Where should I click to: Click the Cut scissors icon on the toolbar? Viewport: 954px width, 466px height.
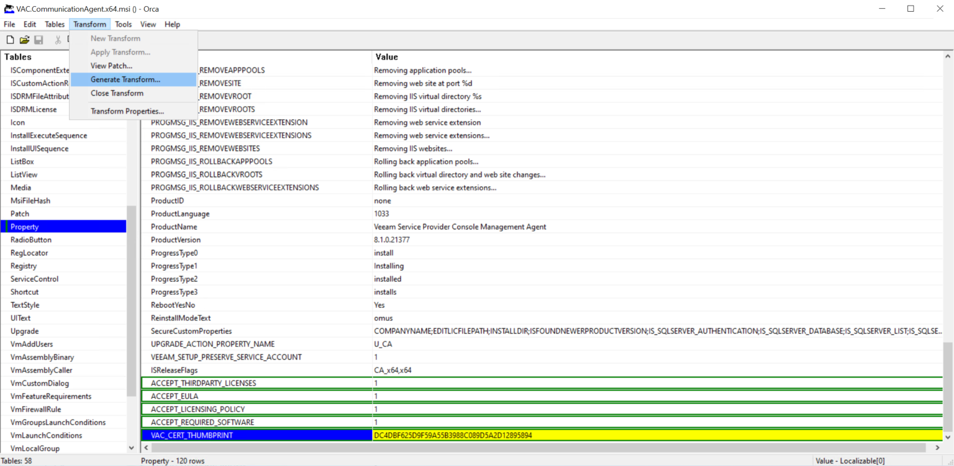coord(58,39)
